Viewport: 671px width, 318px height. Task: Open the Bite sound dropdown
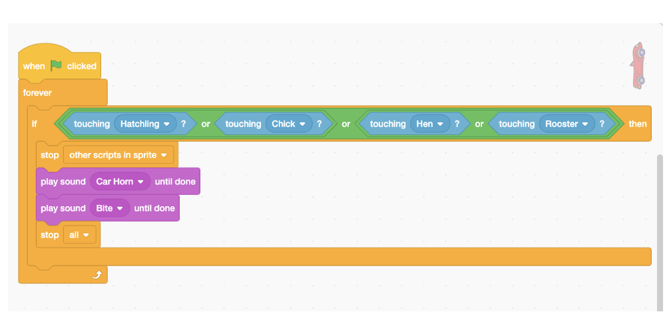pyautogui.click(x=120, y=208)
